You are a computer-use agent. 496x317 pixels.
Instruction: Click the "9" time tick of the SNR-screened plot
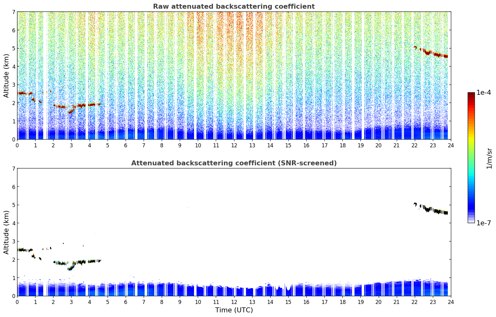[x=180, y=302]
